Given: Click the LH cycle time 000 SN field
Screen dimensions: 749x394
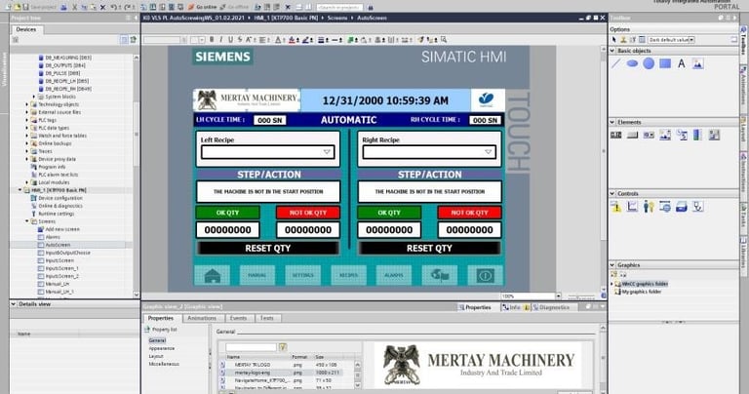Looking at the screenshot, I should click(270, 120).
